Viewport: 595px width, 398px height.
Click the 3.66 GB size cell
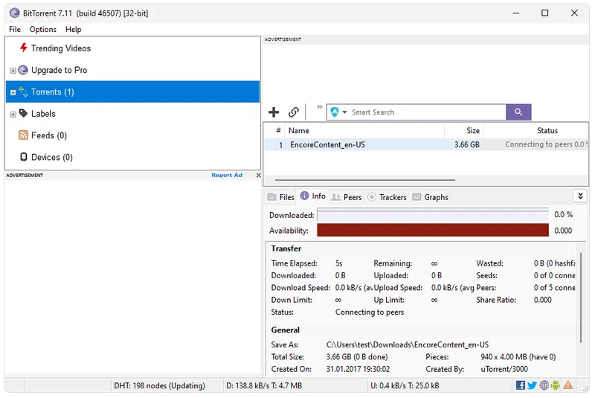click(467, 144)
